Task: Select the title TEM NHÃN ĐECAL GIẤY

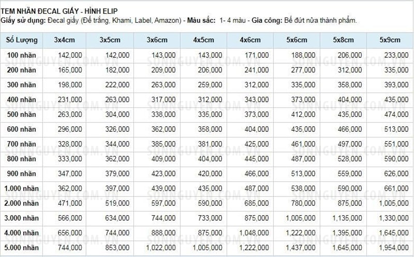Action: point(40,11)
